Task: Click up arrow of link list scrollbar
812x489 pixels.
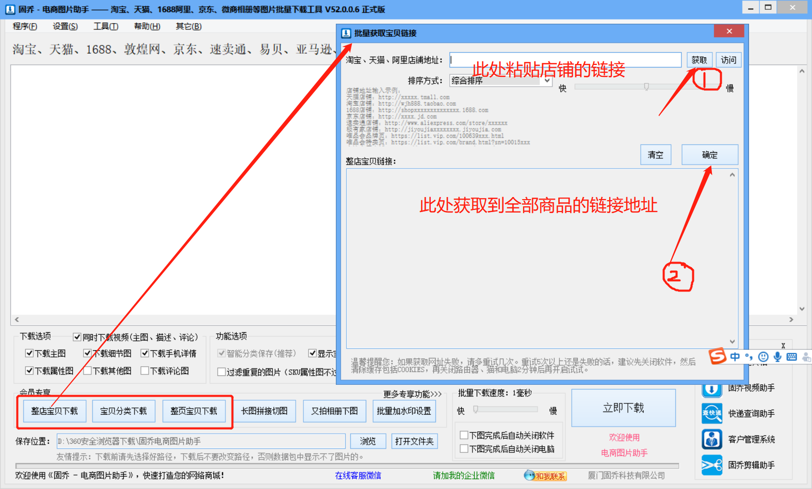Action: click(732, 175)
